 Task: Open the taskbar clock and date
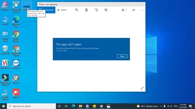[183, 106]
